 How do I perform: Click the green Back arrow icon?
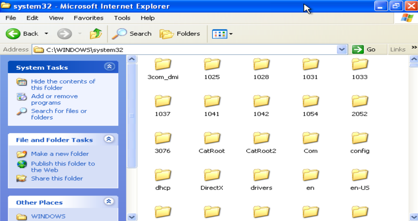[x=13, y=34]
